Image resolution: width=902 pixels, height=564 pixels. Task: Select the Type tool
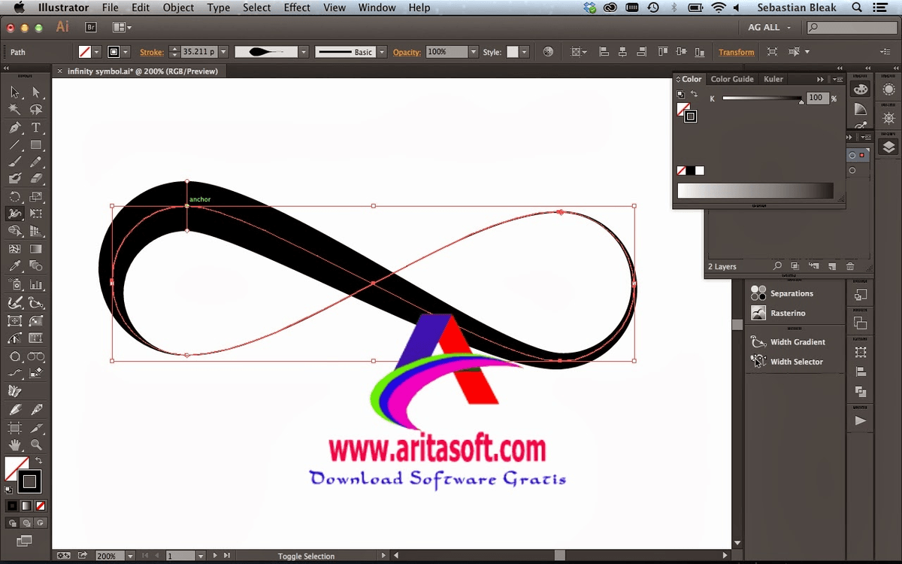[x=35, y=128]
